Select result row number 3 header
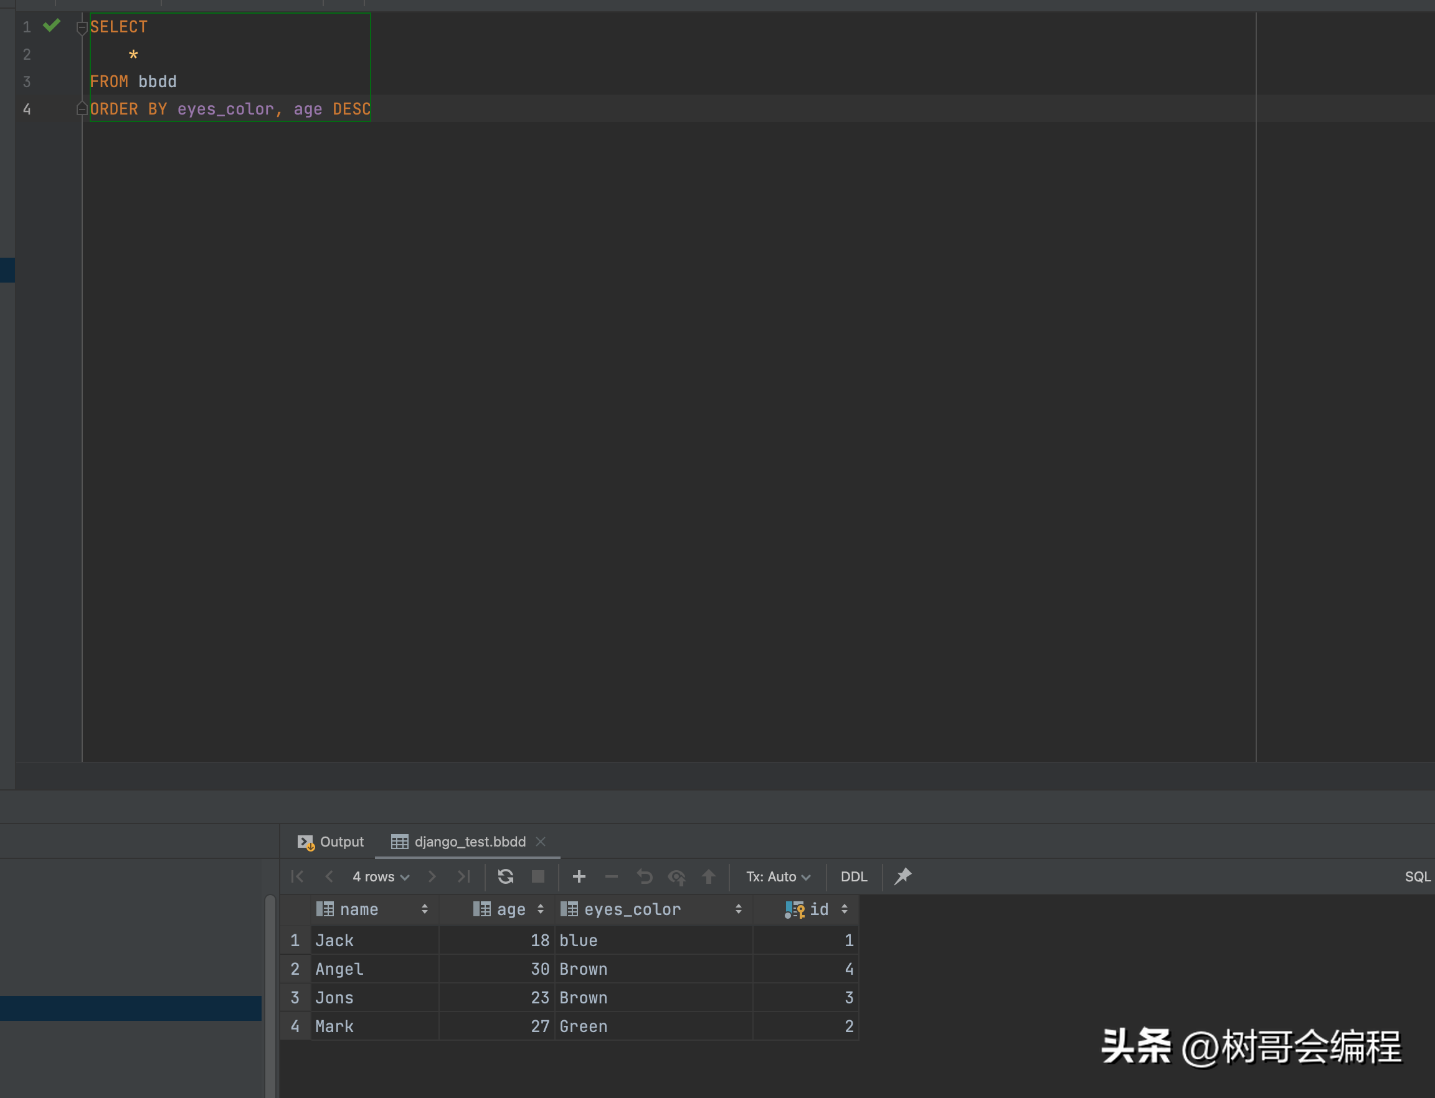The height and width of the screenshot is (1098, 1435). tap(295, 998)
